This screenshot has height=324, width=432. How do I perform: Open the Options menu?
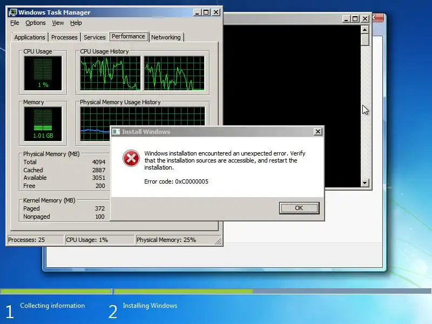point(36,23)
